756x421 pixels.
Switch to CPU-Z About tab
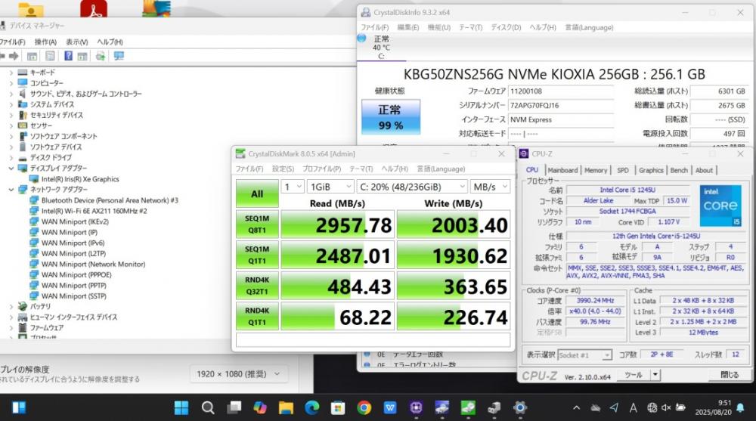point(704,170)
